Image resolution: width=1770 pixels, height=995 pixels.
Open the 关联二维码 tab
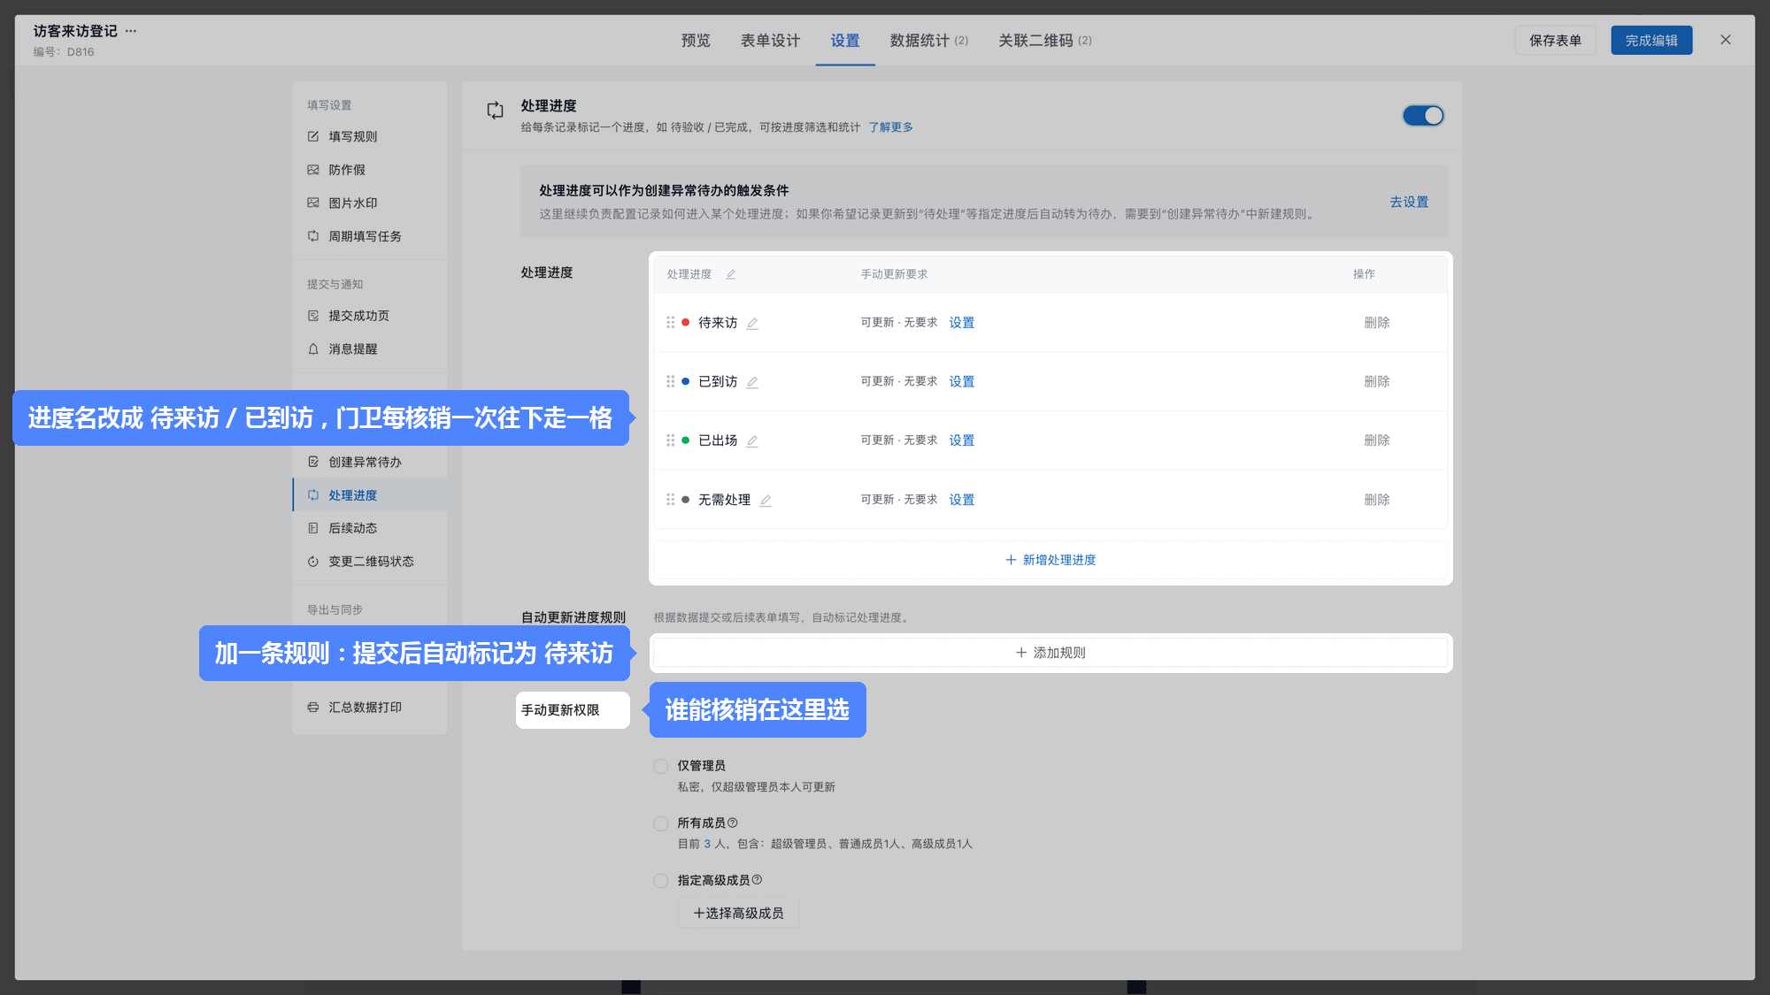(1045, 41)
